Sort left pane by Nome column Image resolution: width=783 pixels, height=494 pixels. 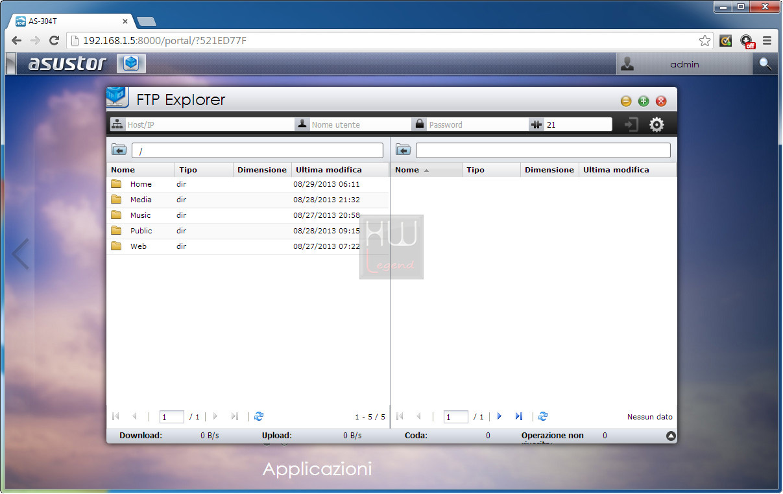click(141, 170)
